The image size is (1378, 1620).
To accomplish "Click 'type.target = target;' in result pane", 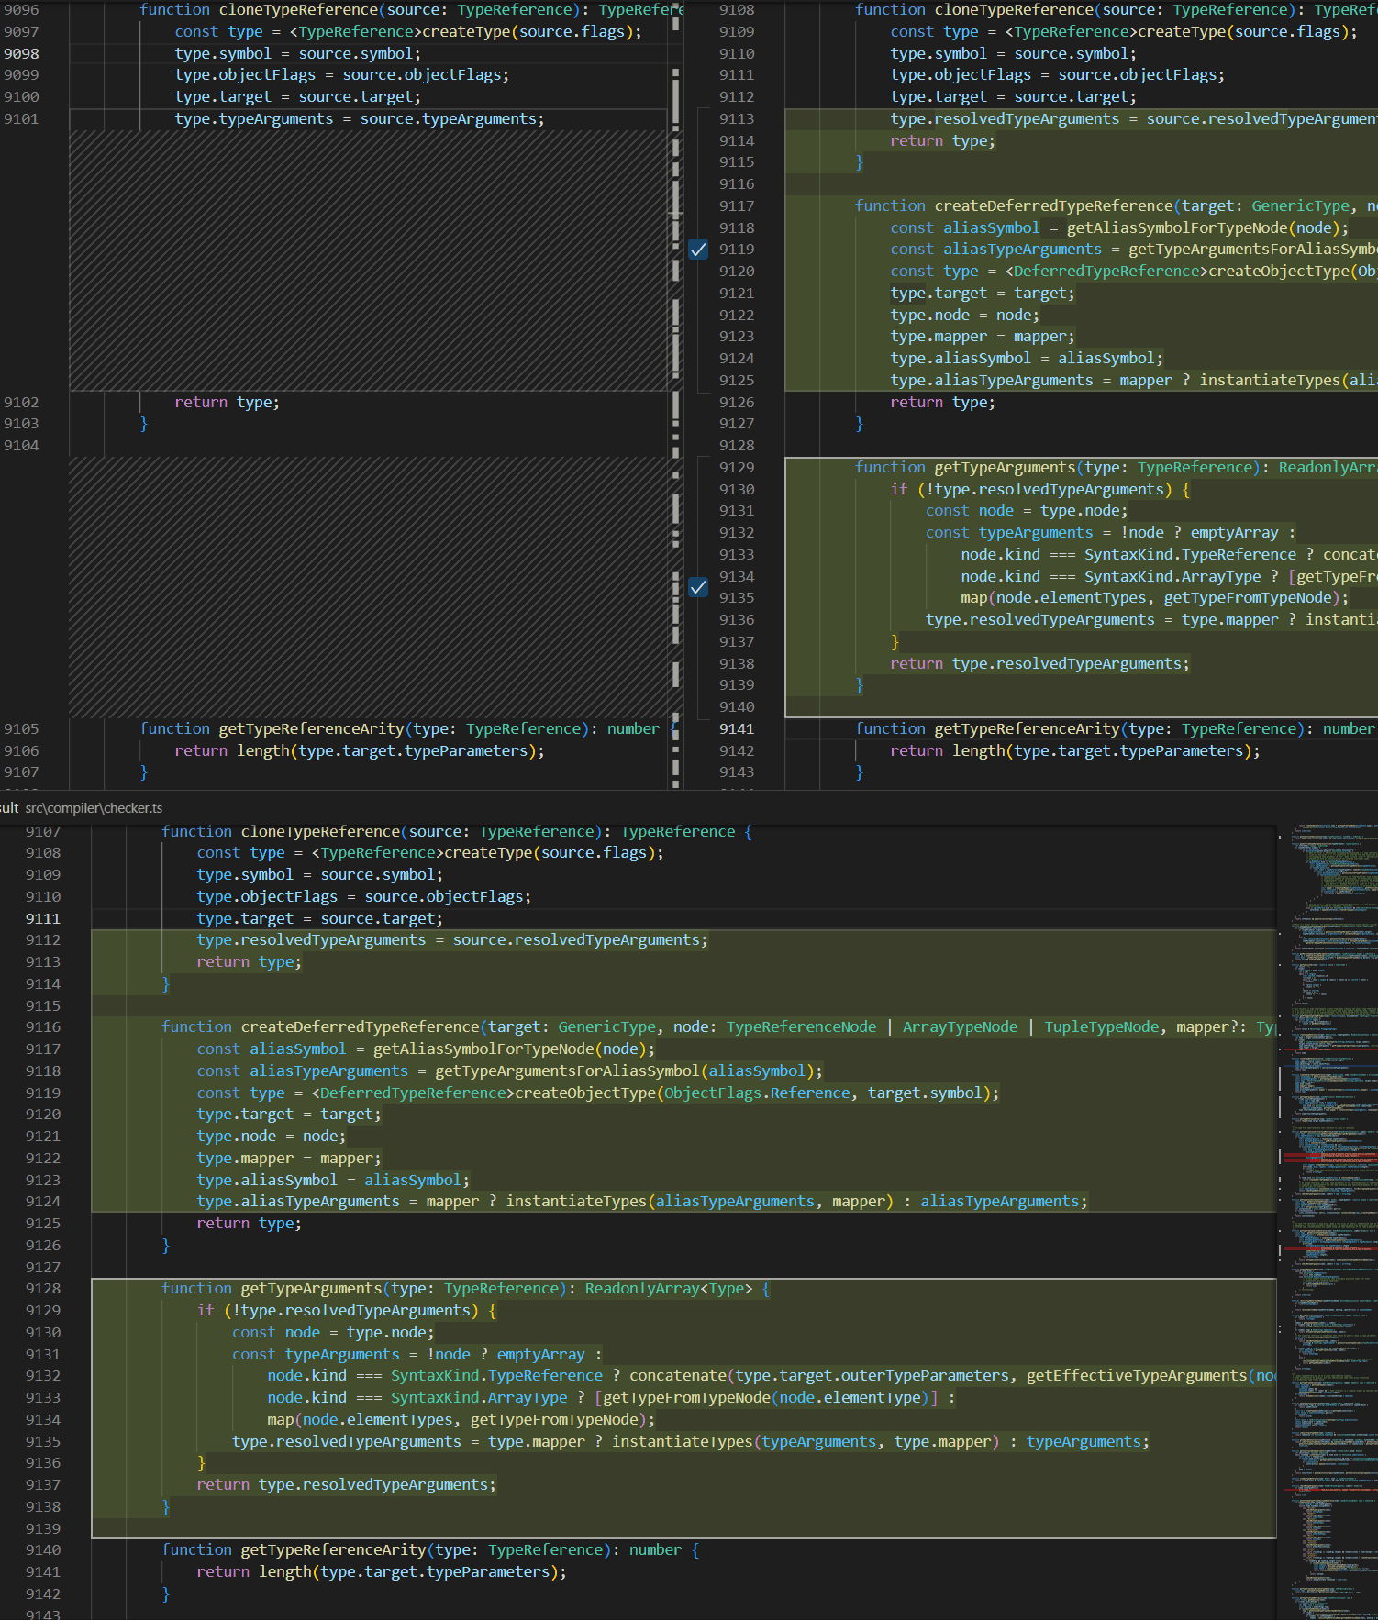I will (289, 1115).
